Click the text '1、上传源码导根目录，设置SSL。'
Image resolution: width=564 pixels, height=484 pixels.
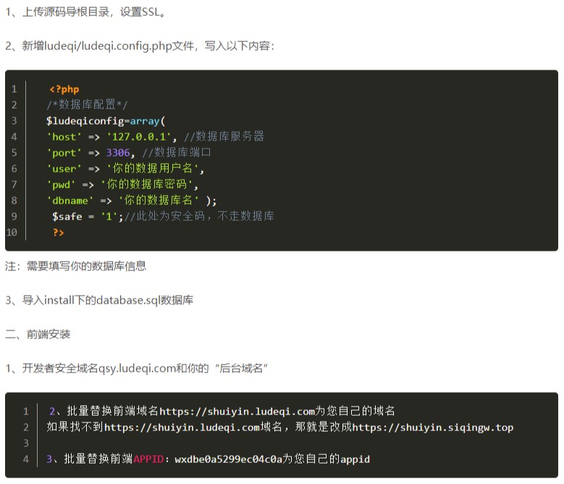pyautogui.click(x=85, y=12)
